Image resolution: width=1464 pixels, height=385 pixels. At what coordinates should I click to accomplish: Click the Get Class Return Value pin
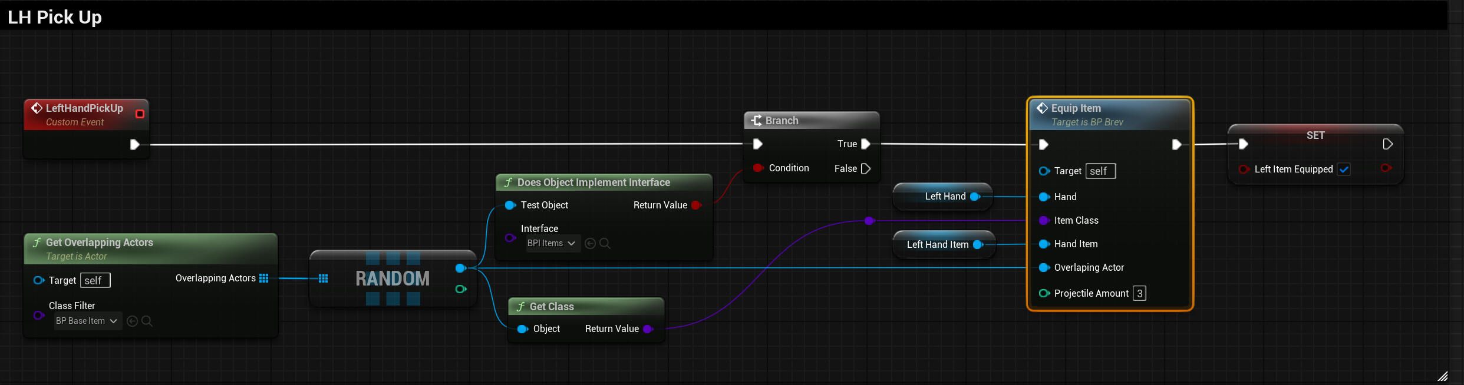(x=648, y=329)
